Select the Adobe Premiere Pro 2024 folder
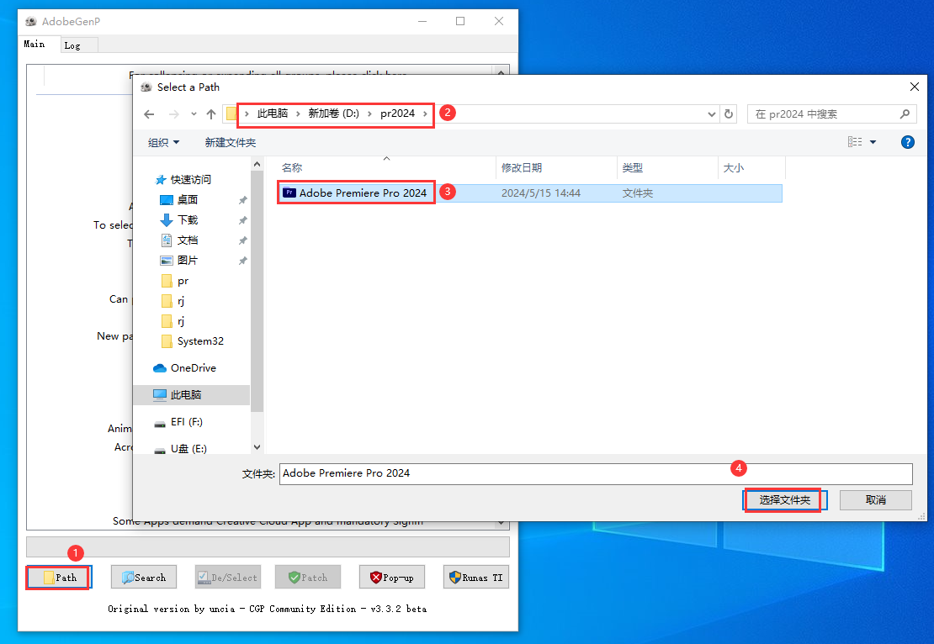Image resolution: width=934 pixels, height=644 pixels. [362, 193]
